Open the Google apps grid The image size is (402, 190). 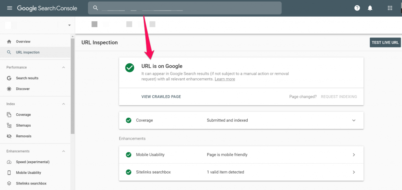coord(390,8)
